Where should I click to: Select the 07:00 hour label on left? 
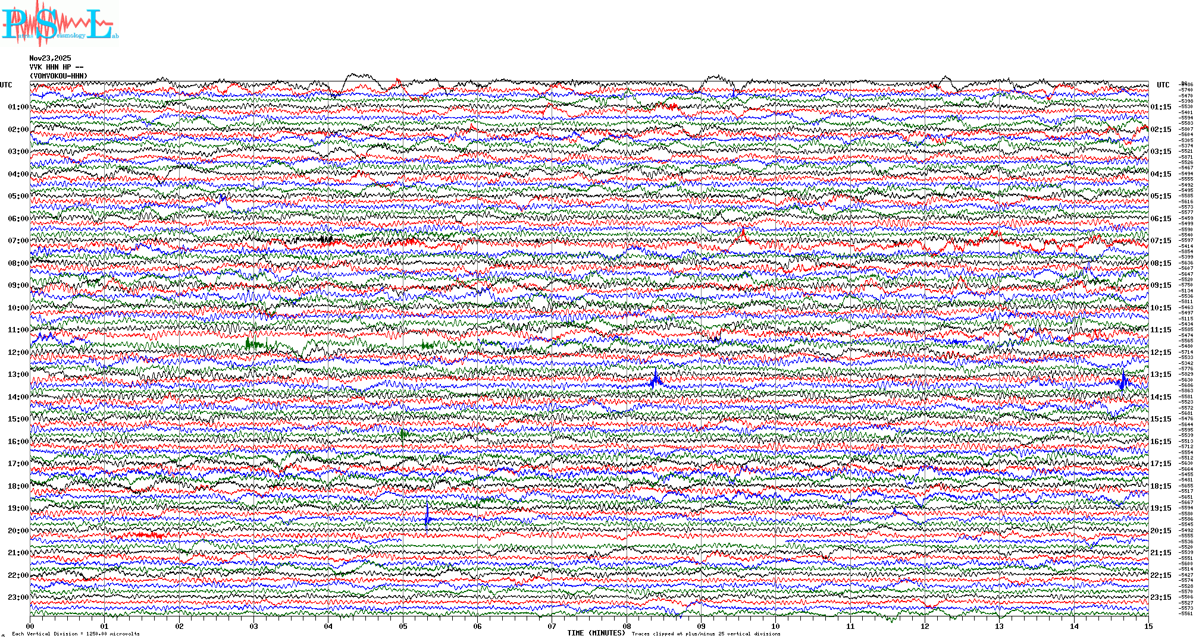[x=18, y=241]
